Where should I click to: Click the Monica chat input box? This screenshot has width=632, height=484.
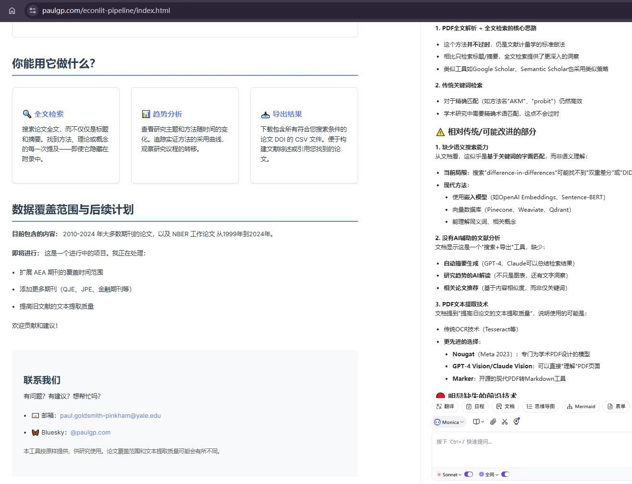[529, 449]
